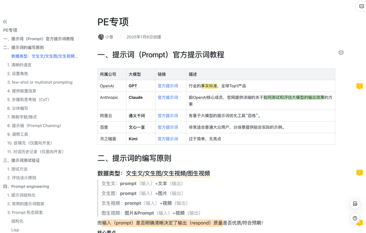The image size is (366, 233).
Task: Open the yellow comment badge beside 数据类型 line
Action: [x=359, y=173]
